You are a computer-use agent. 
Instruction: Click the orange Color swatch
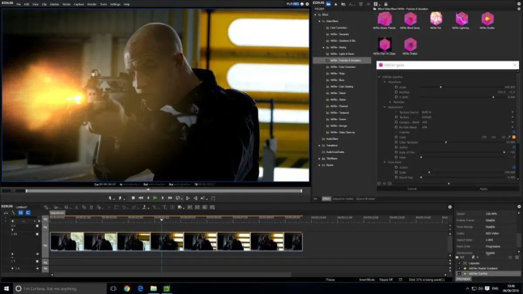[514, 137]
